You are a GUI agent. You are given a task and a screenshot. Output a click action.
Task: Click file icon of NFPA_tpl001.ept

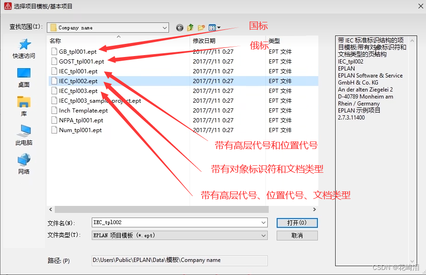click(54, 120)
